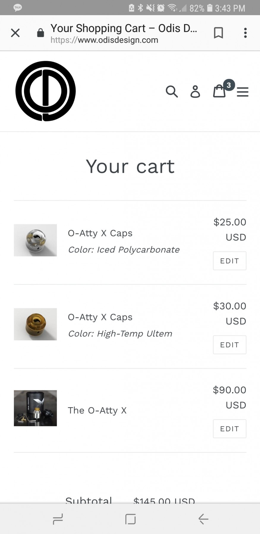Show recent apps from navigation bar
Screen dimensions: 260x534
click(58, 519)
